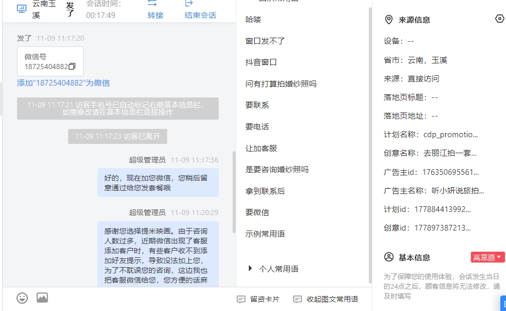Click the 广告主名称 听小妍说旅拍... value

click(x=458, y=191)
